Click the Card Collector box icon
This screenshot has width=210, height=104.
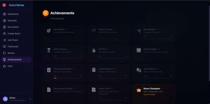pos(94,70)
